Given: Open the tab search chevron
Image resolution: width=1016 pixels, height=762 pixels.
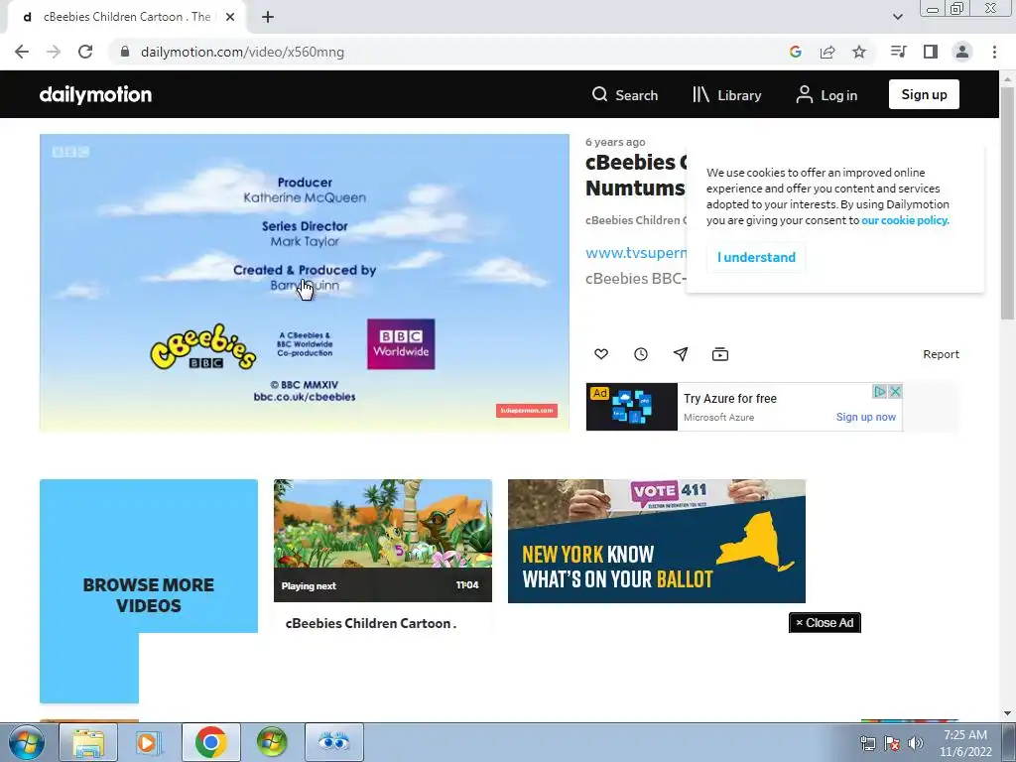Looking at the screenshot, I should pyautogui.click(x=897, y=17).
